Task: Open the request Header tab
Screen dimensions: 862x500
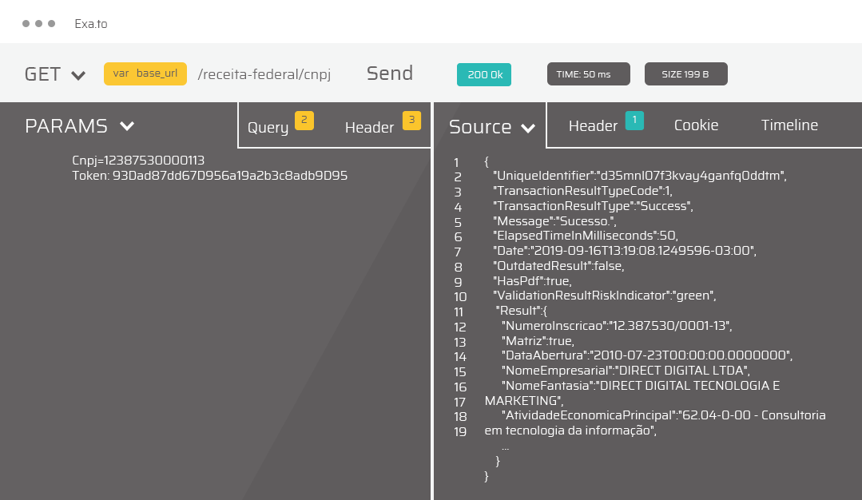Action: click(369, 127)
